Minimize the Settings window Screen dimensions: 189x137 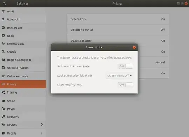click(178, 4)
